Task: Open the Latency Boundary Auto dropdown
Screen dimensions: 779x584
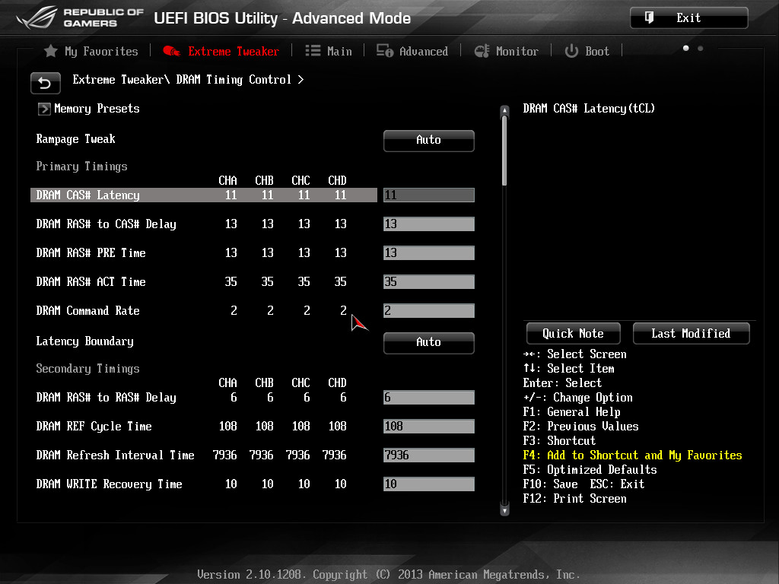Action: (428, 342)
